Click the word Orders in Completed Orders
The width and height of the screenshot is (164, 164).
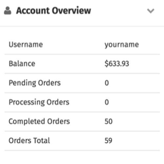pyautogui.click(x=58, y=121)
